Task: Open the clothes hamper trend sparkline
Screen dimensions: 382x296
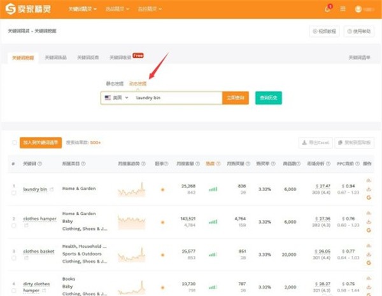Action: (x=132, y=222)
